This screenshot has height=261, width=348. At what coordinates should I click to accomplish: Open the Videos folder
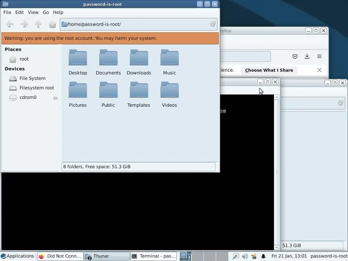(170, 94)
